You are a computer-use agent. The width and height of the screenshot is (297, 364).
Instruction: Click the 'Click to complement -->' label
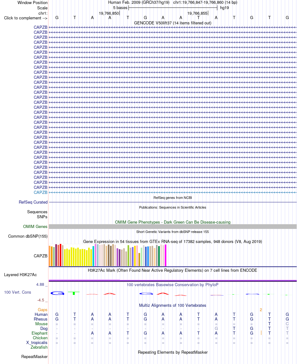[26, 18]
